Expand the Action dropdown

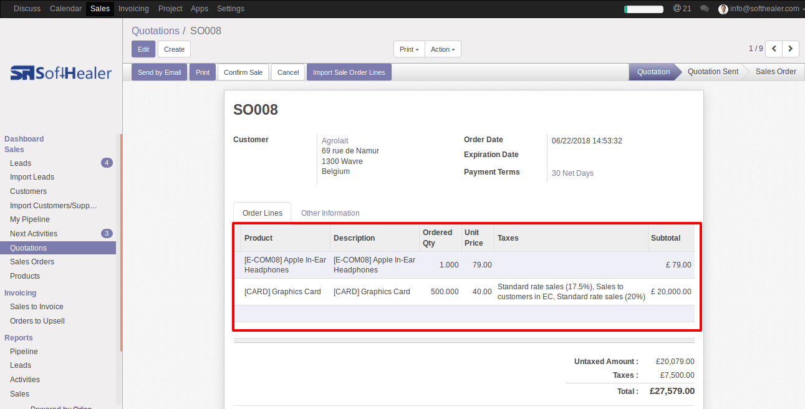click(443, 49)
